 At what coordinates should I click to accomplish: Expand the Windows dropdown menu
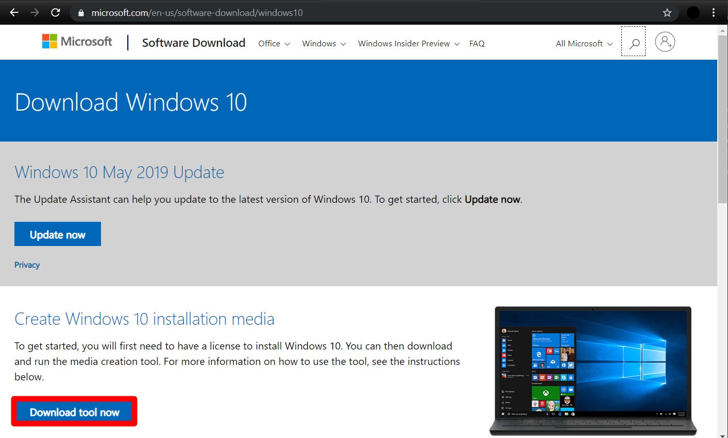click(x=323, y=44)
